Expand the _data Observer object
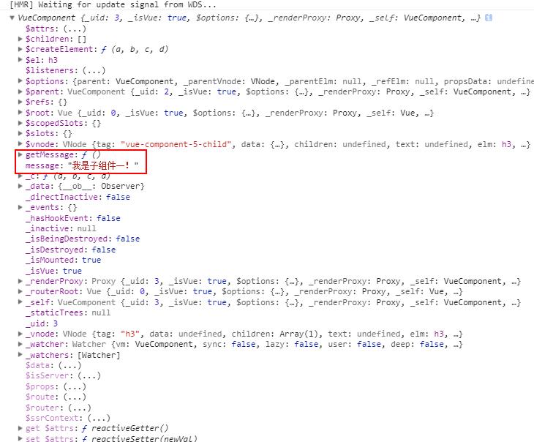 tap(20, 187)
